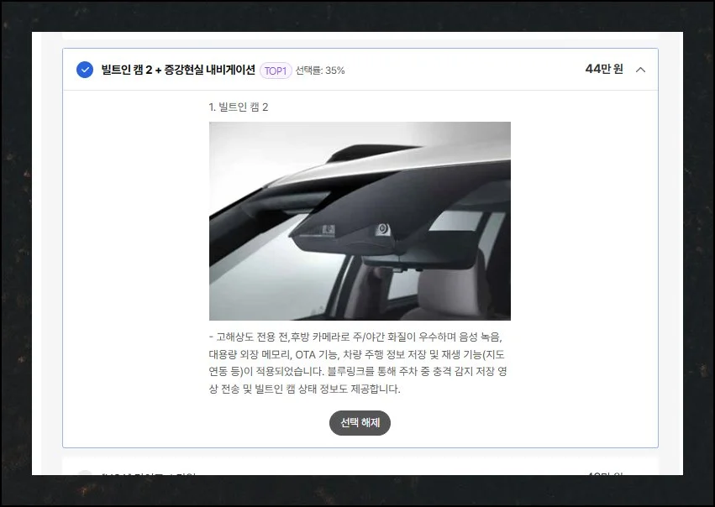The width and height of the screenshot is (715, 507).
Task: Click the 선택률: 35% text
Action: (x=320, y=71)
